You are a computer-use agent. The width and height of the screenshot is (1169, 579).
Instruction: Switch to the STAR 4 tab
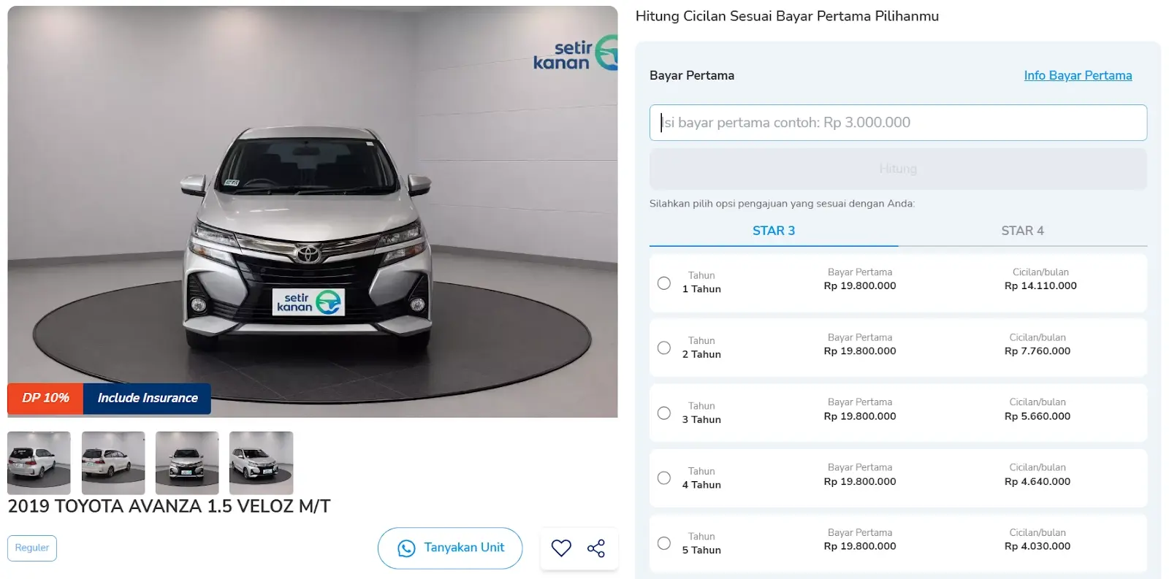pos(1022,231)
